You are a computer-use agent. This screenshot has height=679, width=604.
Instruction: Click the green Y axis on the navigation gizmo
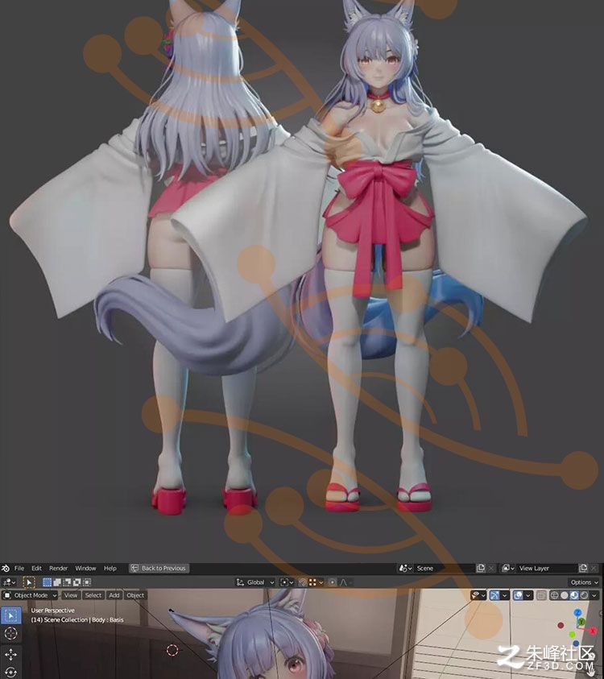pyautogui.click(x=582, y=621)
